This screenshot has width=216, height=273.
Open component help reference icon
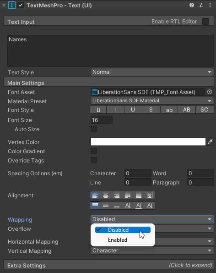tap(192, 5)
